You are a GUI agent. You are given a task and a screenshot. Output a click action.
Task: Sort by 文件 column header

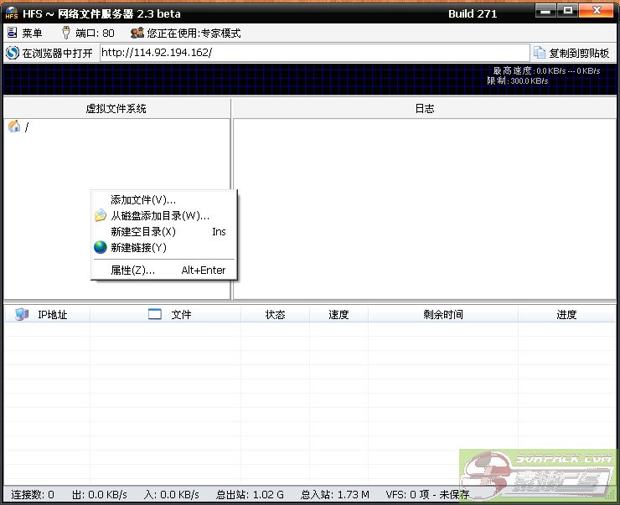coord(181,315)
